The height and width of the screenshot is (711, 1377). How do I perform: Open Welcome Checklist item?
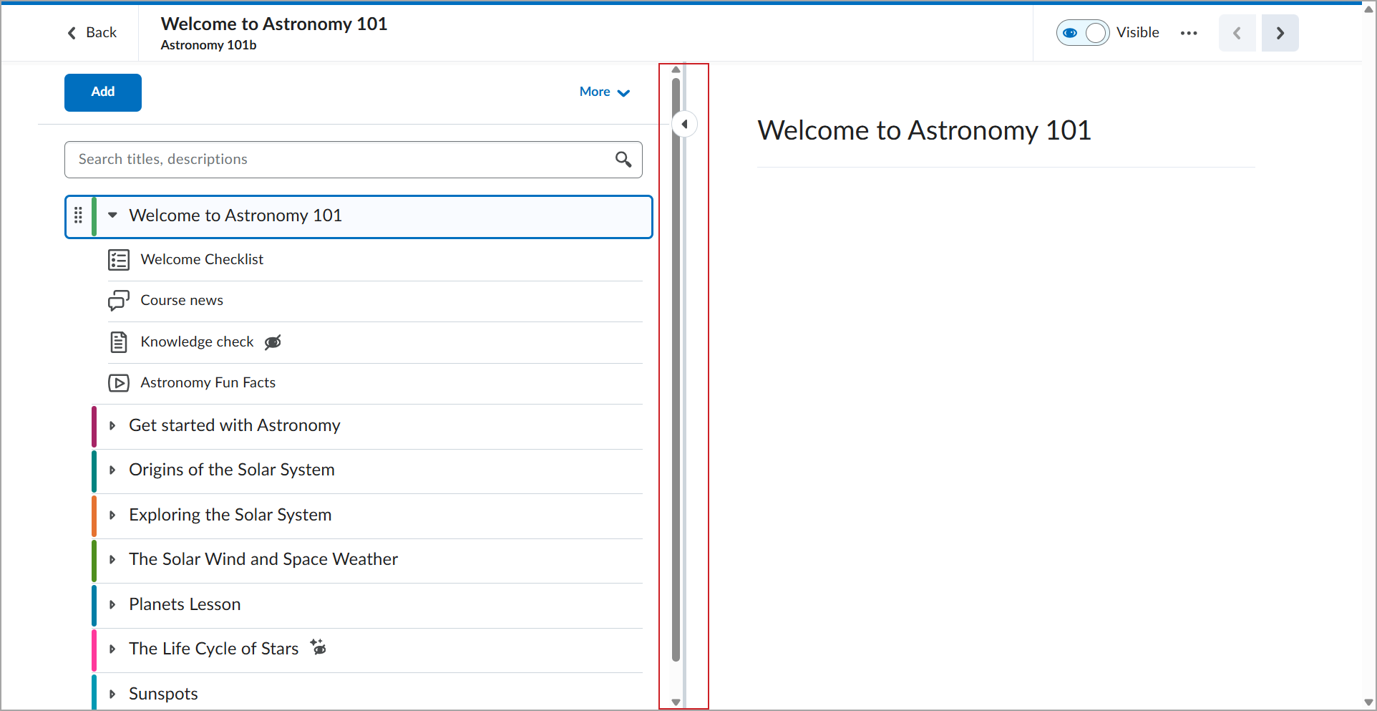[202, 260]
